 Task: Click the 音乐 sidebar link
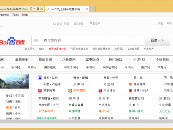click(x=18, y=107)
